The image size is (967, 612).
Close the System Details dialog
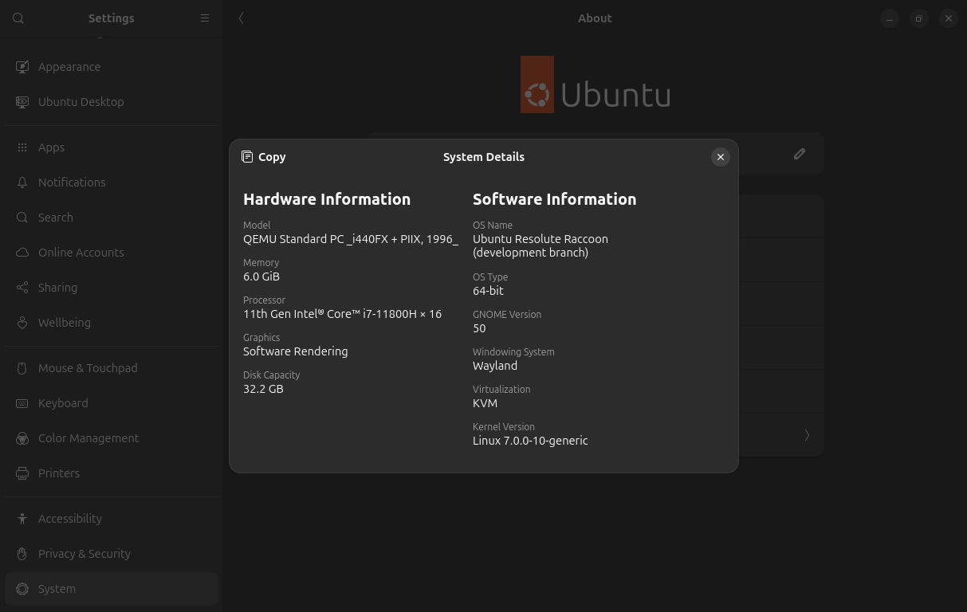coord(720,157)
